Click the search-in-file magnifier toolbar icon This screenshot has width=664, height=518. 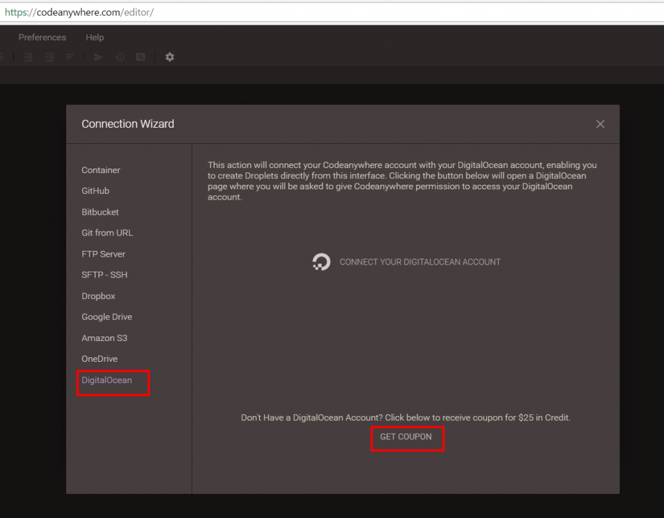coord(141,57)
